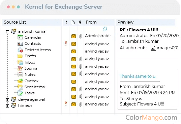181x124 pixels.
Task: Click the Deleted items folder icon
Action: 20,50
